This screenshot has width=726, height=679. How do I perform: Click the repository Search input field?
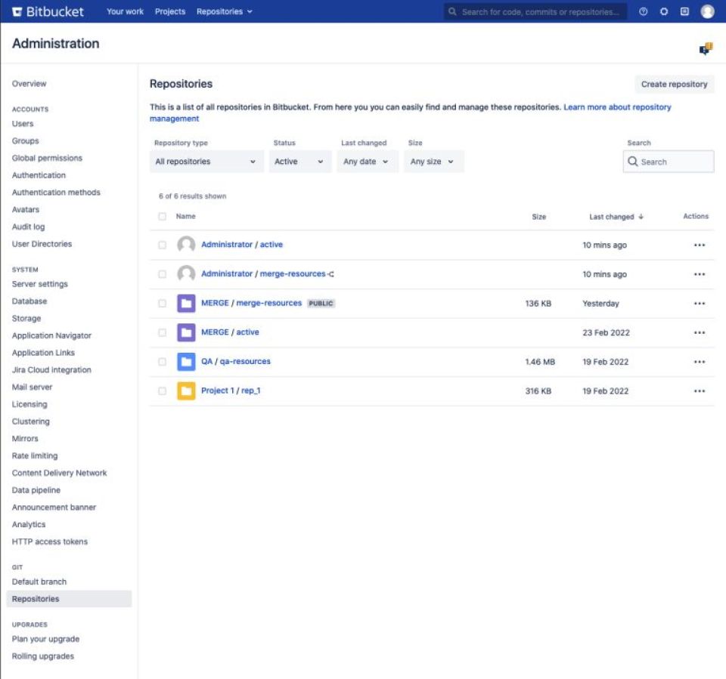(668, 162)
